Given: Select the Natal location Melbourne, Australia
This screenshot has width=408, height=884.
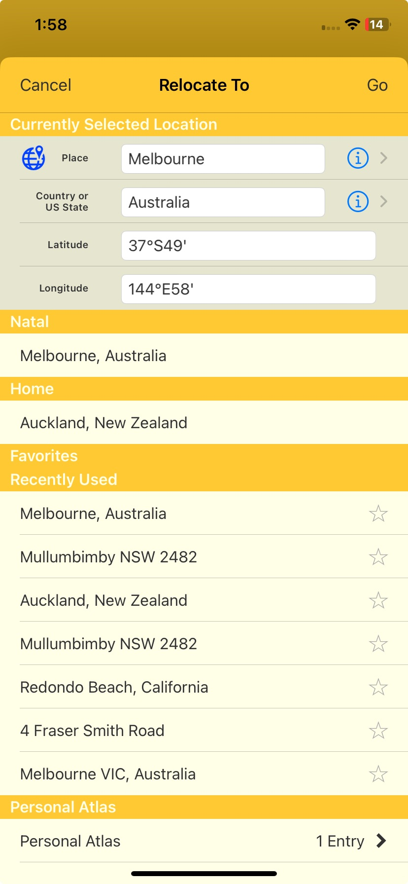Looking at the screenshot, I should tap(204, 355).
